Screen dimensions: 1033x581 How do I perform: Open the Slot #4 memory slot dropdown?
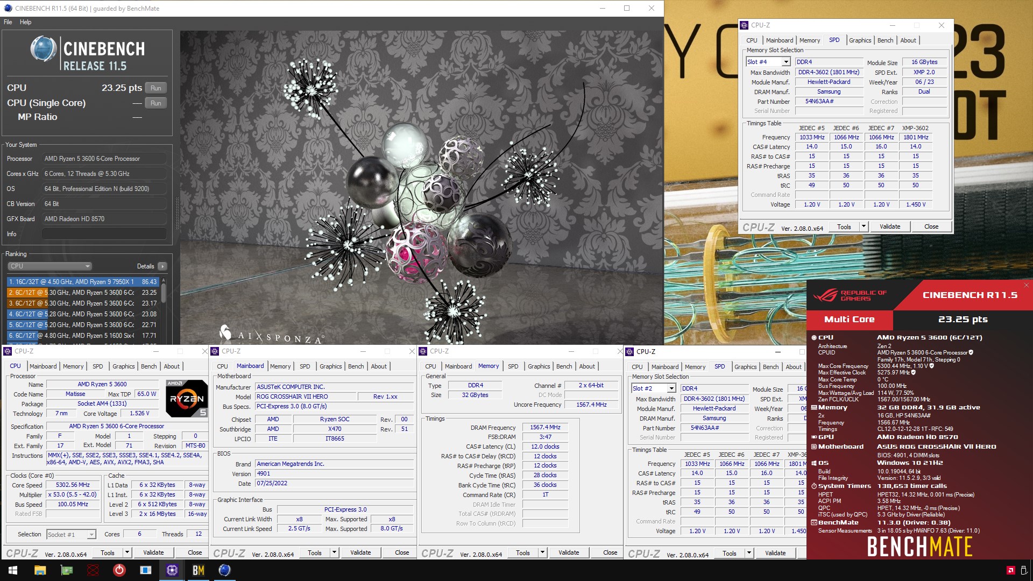pyautogui.click(x=786, y=62)
